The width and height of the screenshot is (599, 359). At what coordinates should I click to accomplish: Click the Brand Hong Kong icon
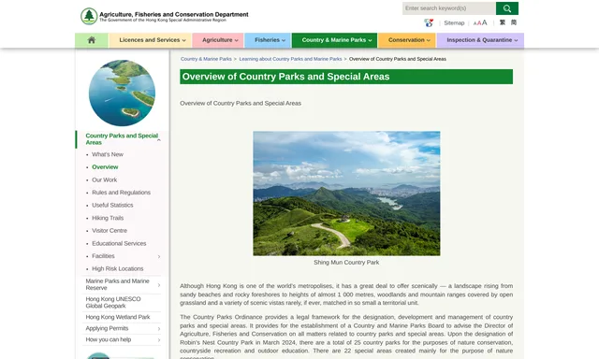pos(429,22)
